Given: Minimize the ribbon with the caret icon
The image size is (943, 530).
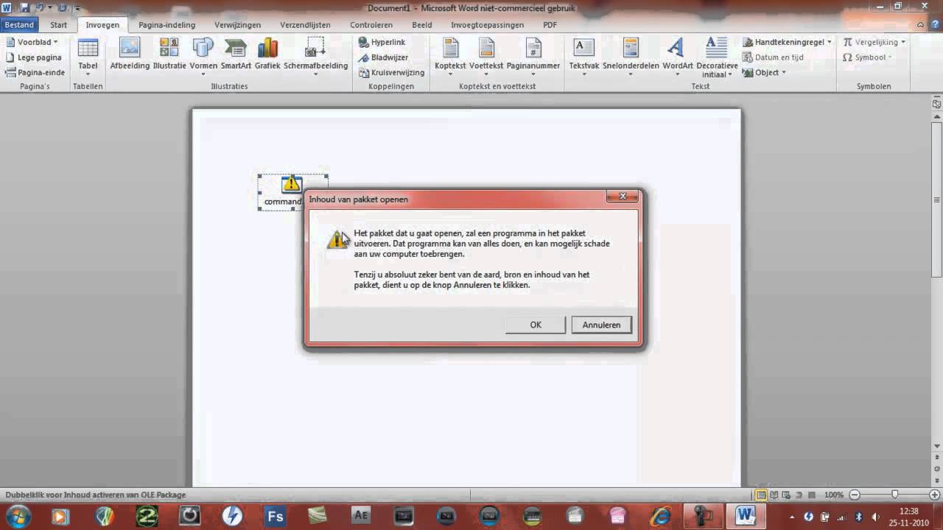Looking at the screenshot, I should [x=922, y=24].
